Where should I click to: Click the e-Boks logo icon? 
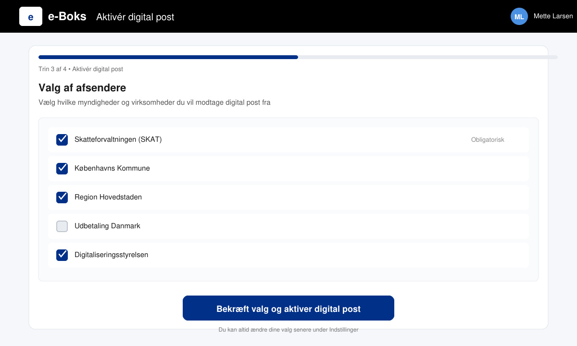pos(31,16)
